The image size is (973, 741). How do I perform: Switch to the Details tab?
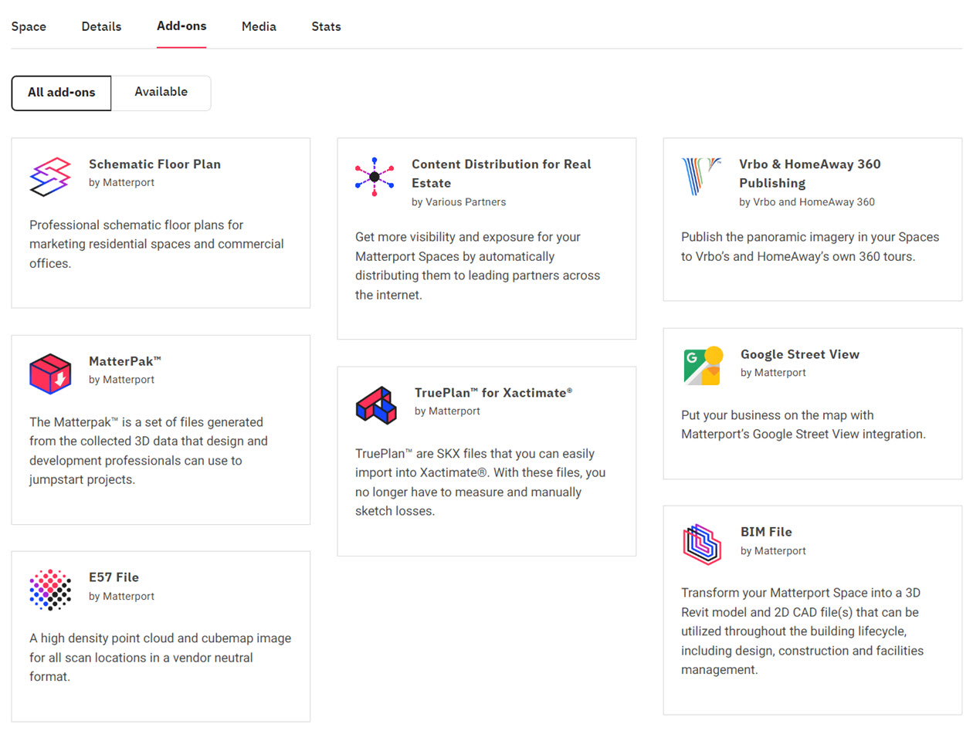point(101,26)
